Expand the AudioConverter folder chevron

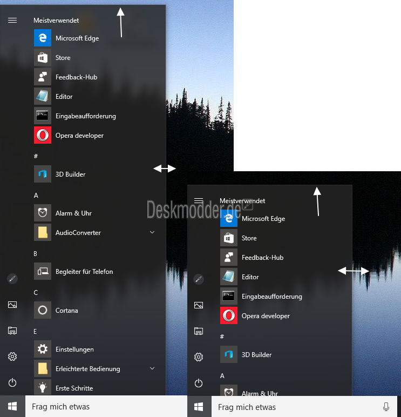click(152, 232)
